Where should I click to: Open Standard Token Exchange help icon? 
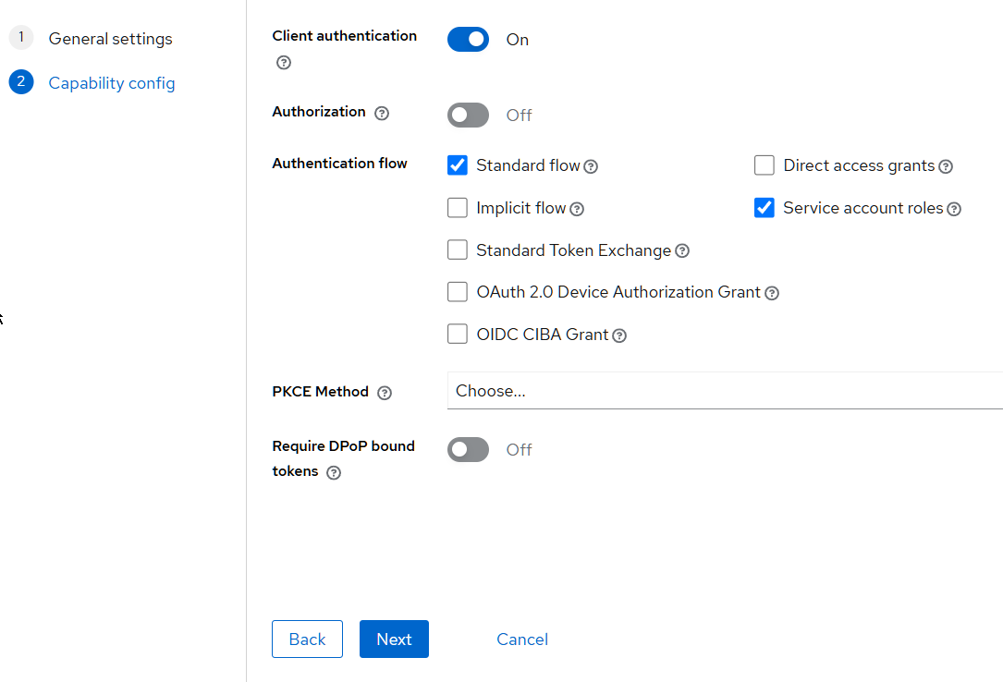pos(682,250)
